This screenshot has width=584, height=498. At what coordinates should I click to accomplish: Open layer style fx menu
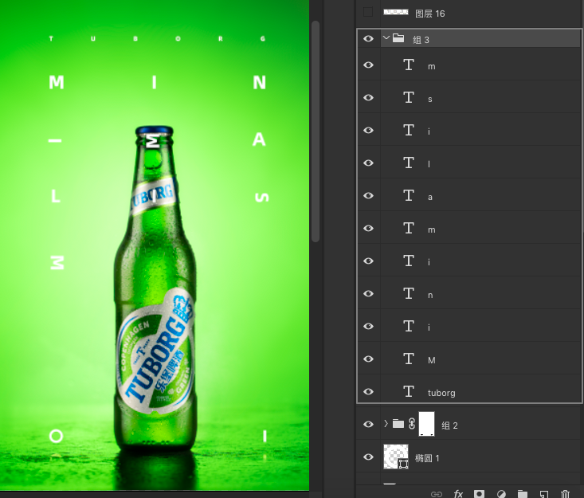458,494
